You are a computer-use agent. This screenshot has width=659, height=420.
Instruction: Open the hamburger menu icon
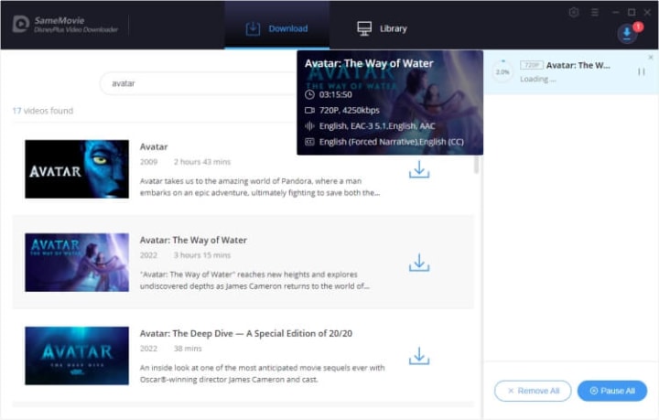pos(594,13)
